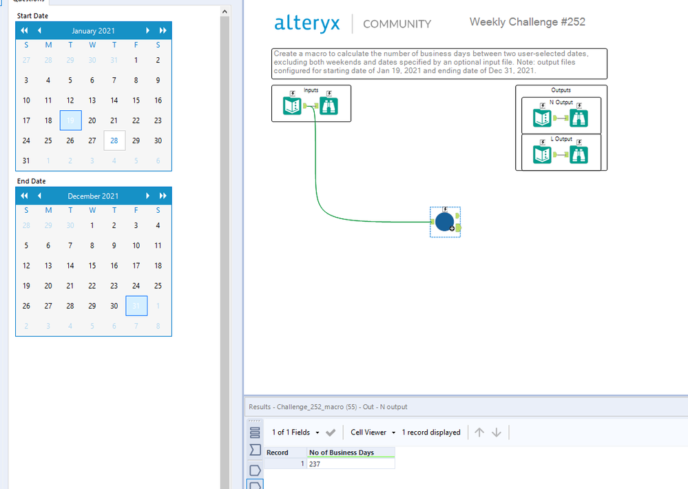Open the 1 of 1 Fields dropdown

tap(301, 432)
